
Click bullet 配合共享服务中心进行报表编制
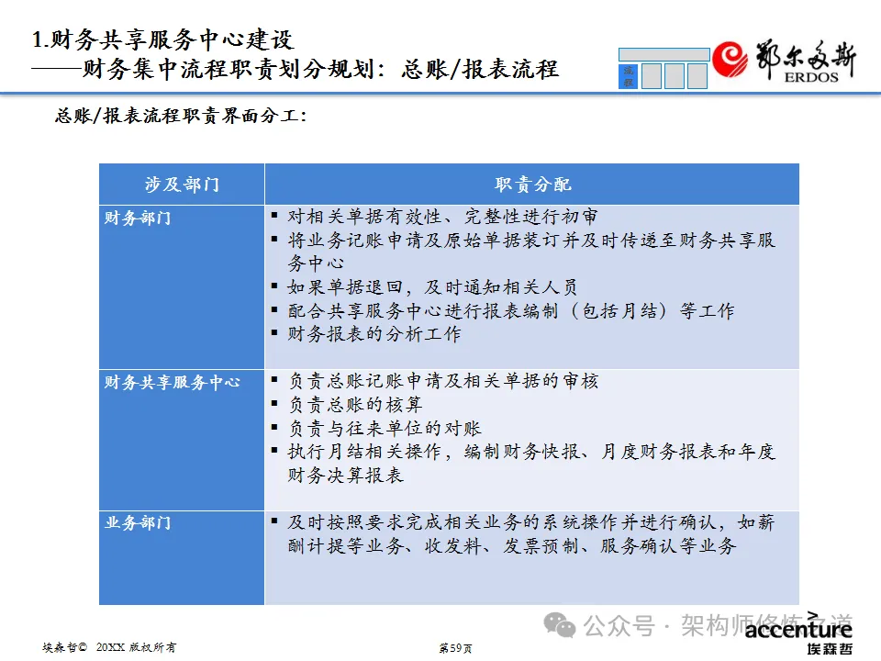pyautogui.click(x=511, y=311)
